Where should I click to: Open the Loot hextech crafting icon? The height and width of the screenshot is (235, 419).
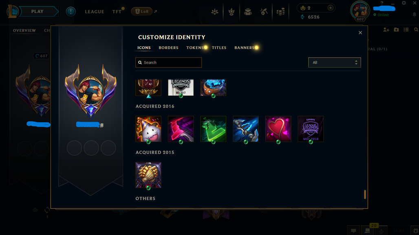(x=264, y=11)
